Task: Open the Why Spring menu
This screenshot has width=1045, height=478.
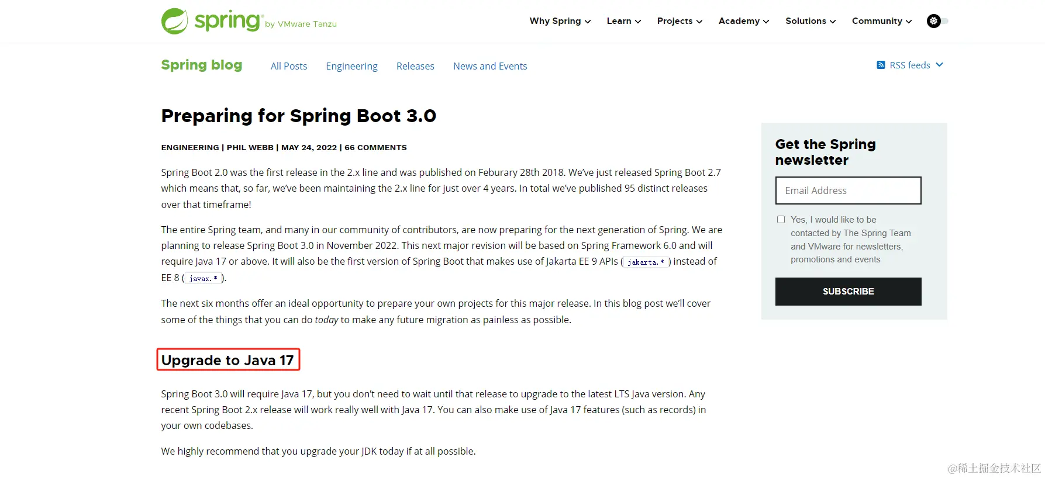Action: coord(560,21)
